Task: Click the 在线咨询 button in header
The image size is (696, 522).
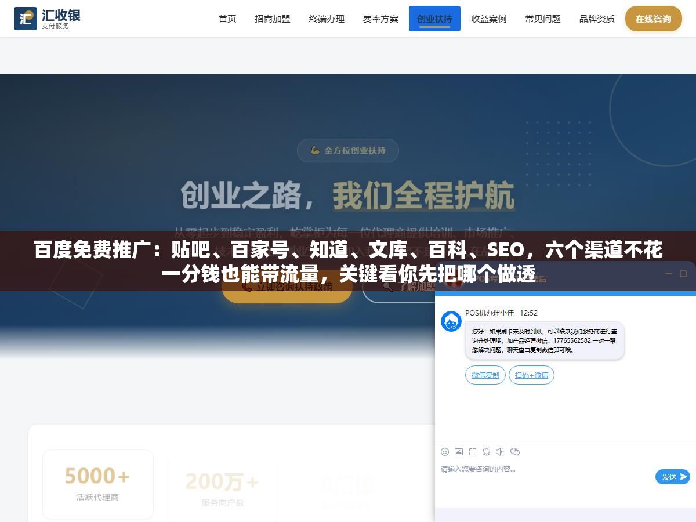Action: (x=653, y=19)
